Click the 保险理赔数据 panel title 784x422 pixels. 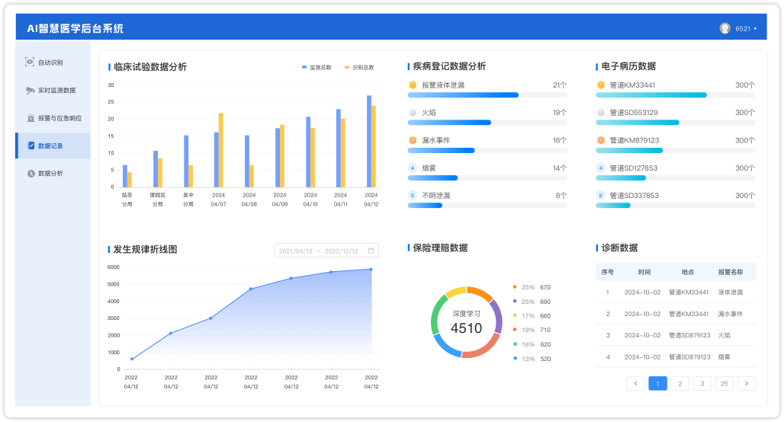click(x=440, y=248)
